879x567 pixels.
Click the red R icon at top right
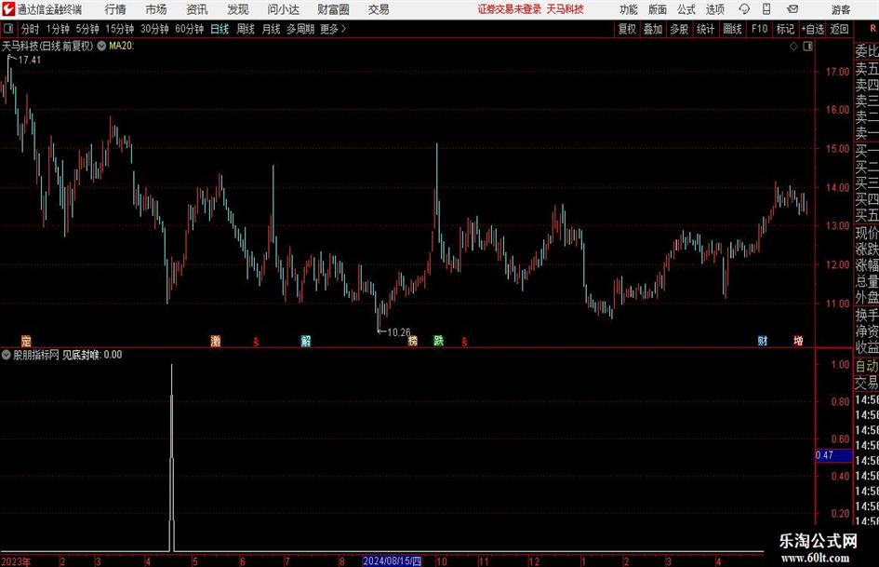click(x=872, y=29)
